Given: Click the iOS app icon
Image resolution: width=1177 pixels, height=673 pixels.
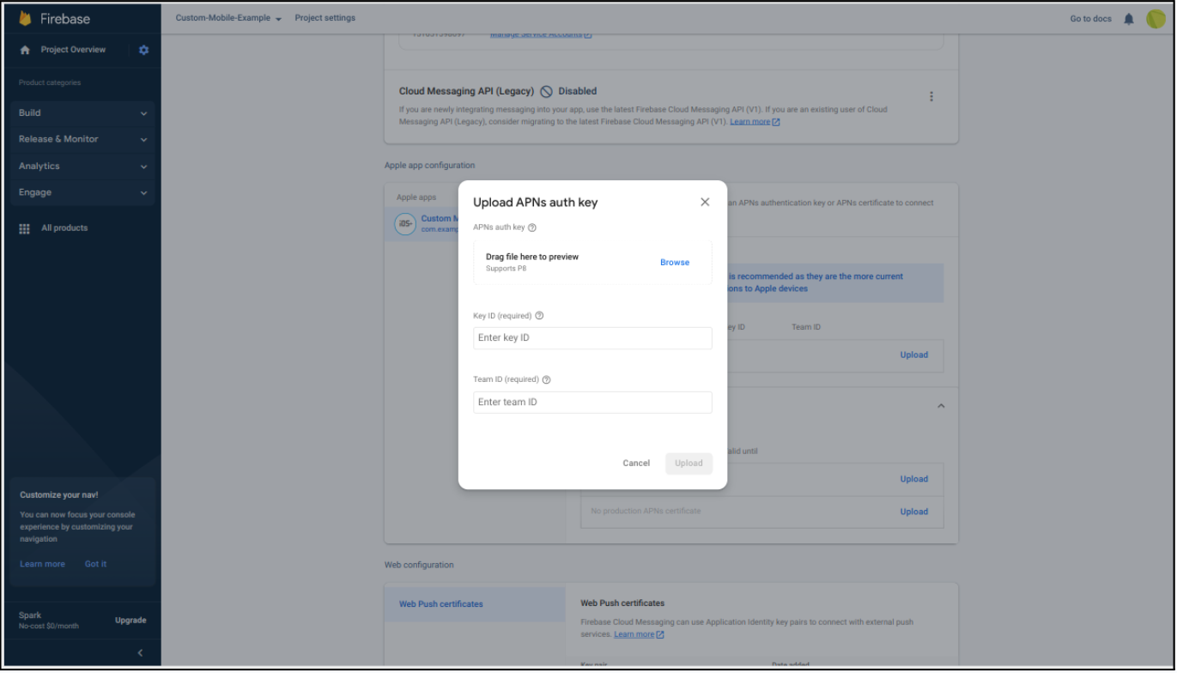Looking at the screenshot, I should 405,224.
